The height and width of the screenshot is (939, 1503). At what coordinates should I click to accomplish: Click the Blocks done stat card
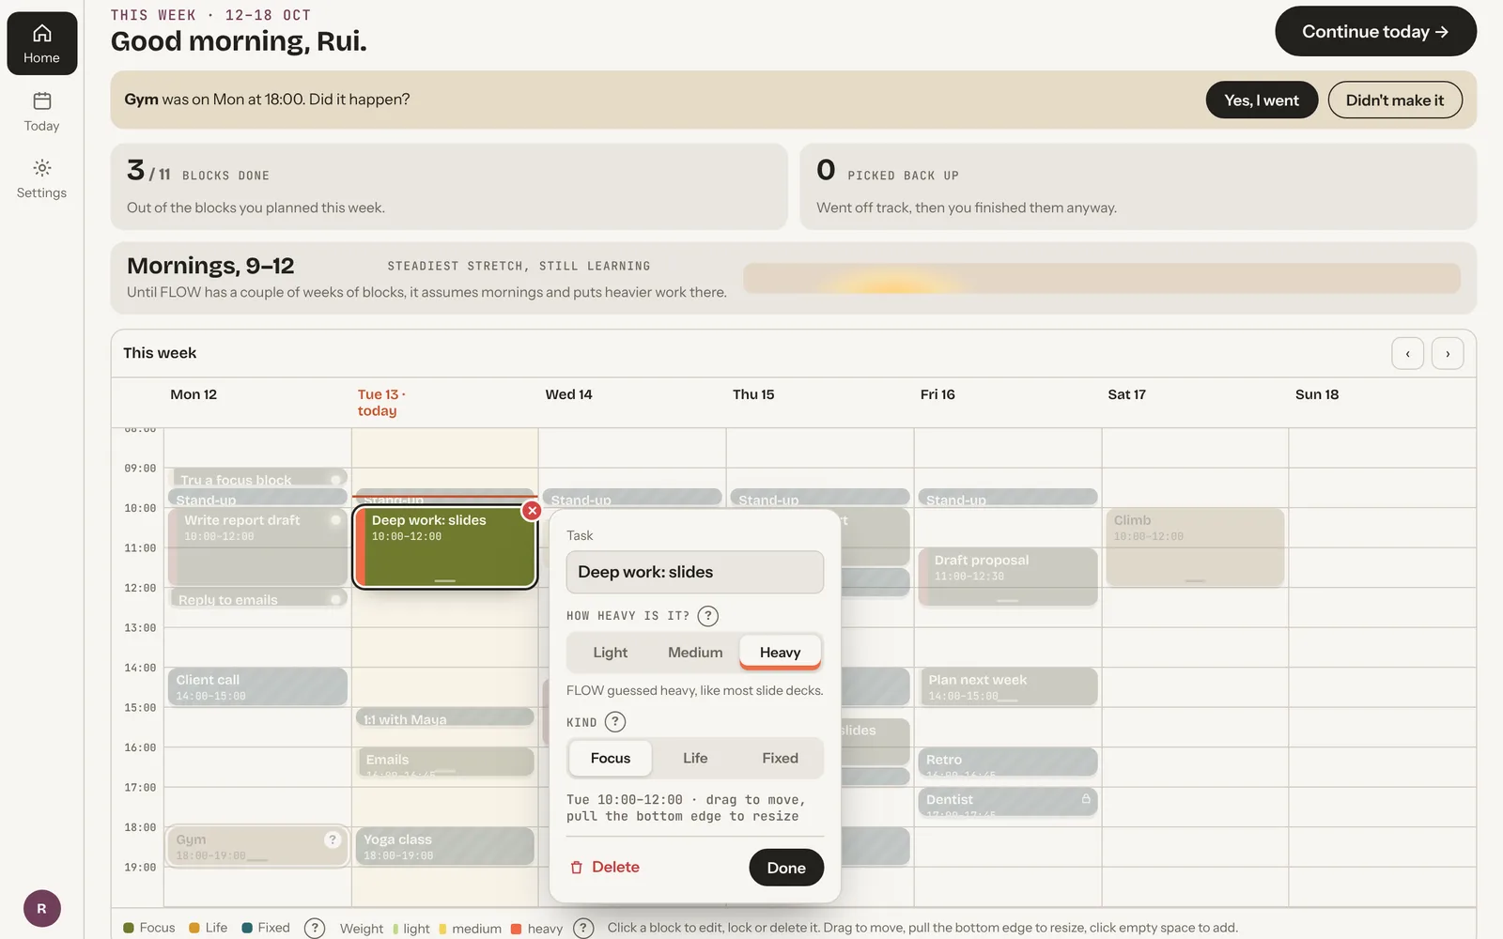tap(449, 186)
